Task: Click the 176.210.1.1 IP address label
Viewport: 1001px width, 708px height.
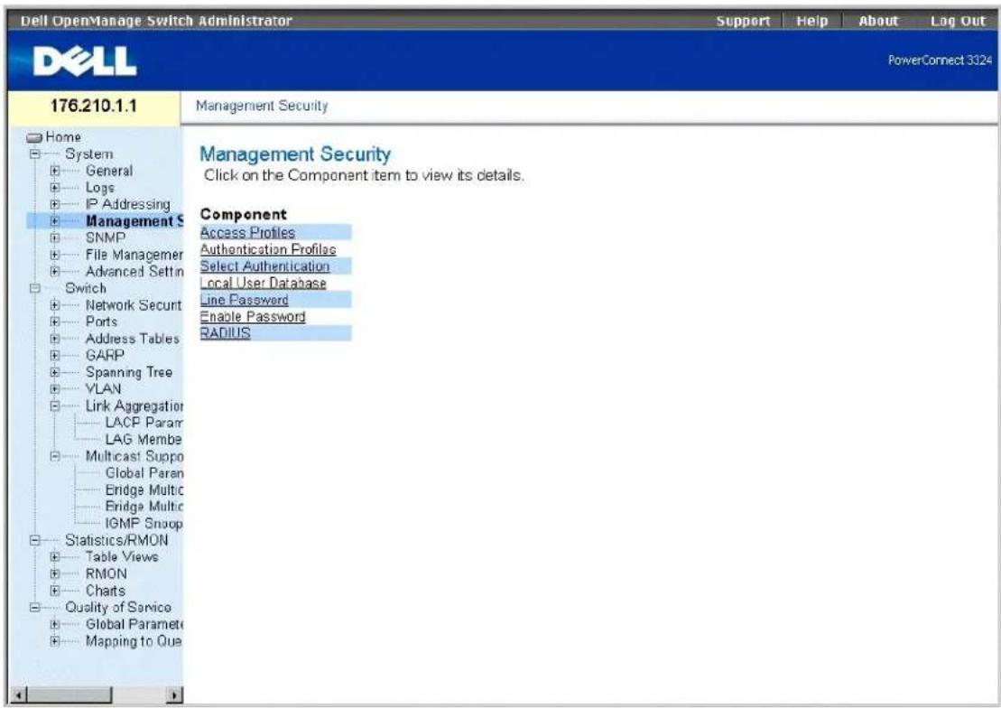Action: pos(94,106)
